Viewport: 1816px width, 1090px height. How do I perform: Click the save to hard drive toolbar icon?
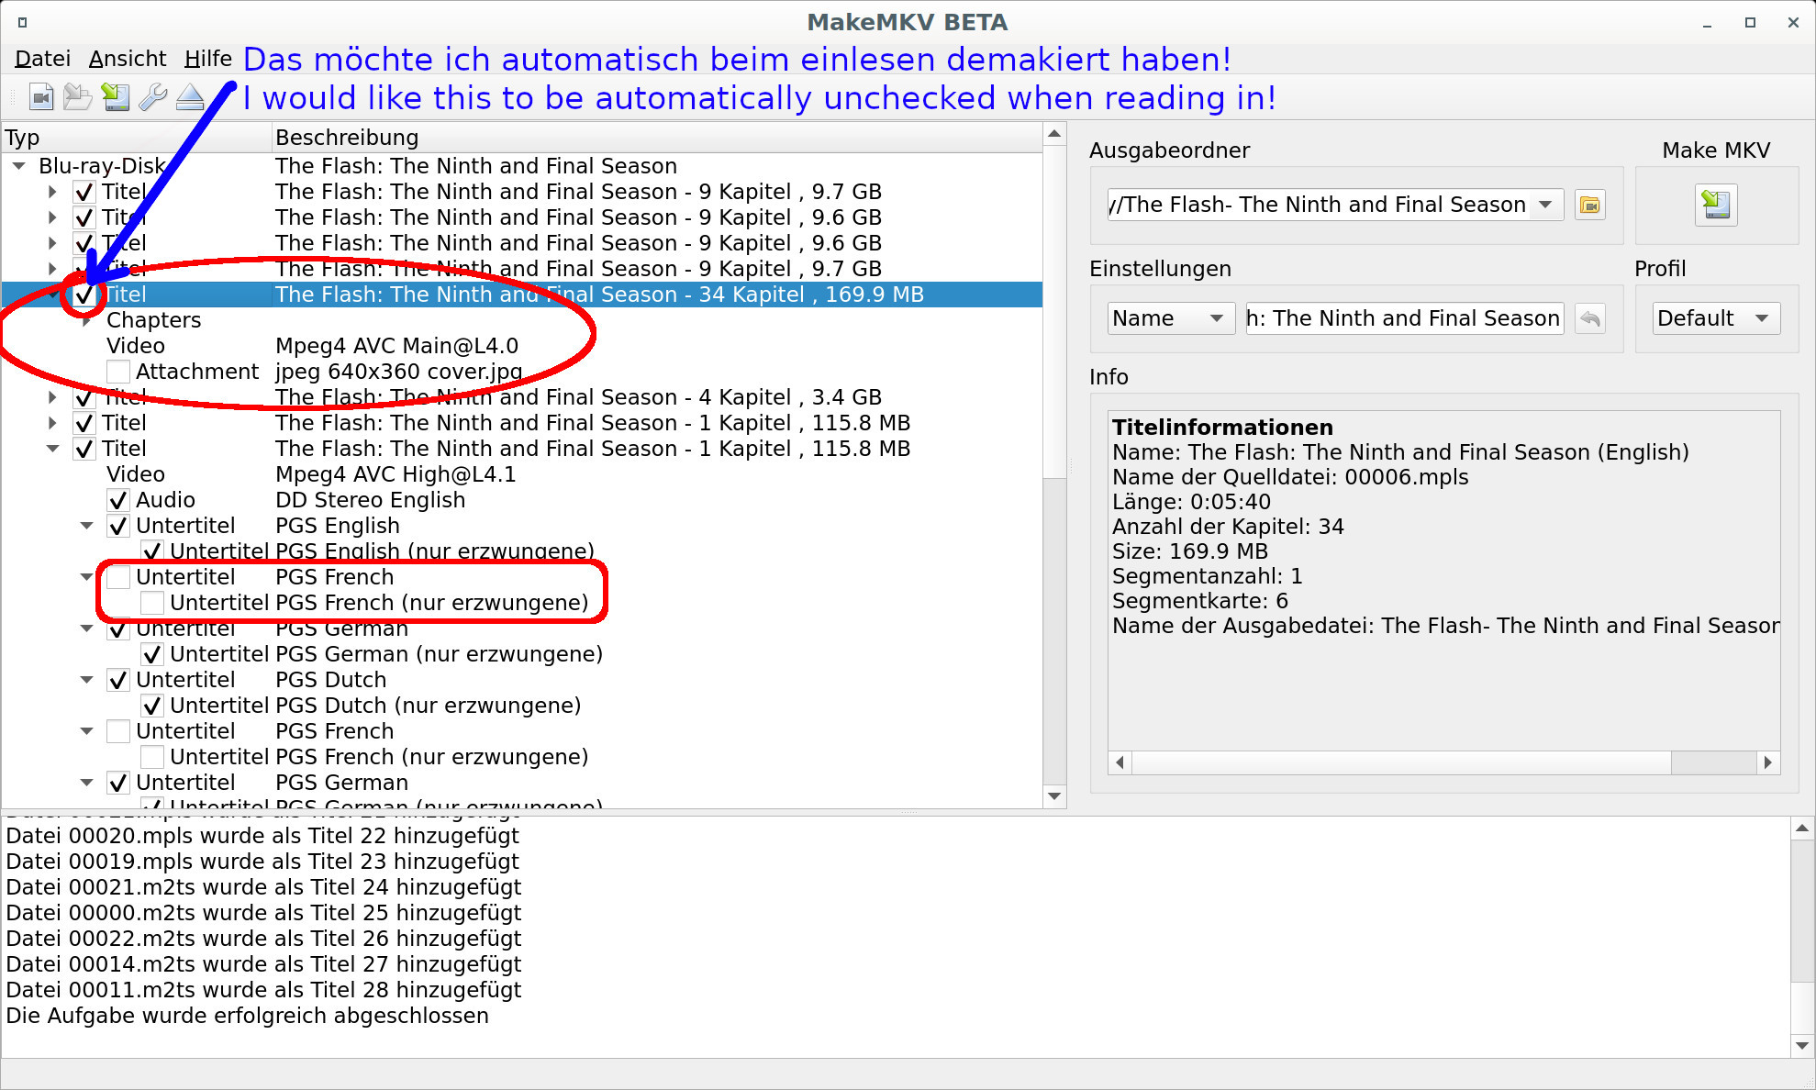(116, 97)
